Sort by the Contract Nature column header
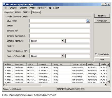Viewport: 112px width, 98px height. pos(79,64)
